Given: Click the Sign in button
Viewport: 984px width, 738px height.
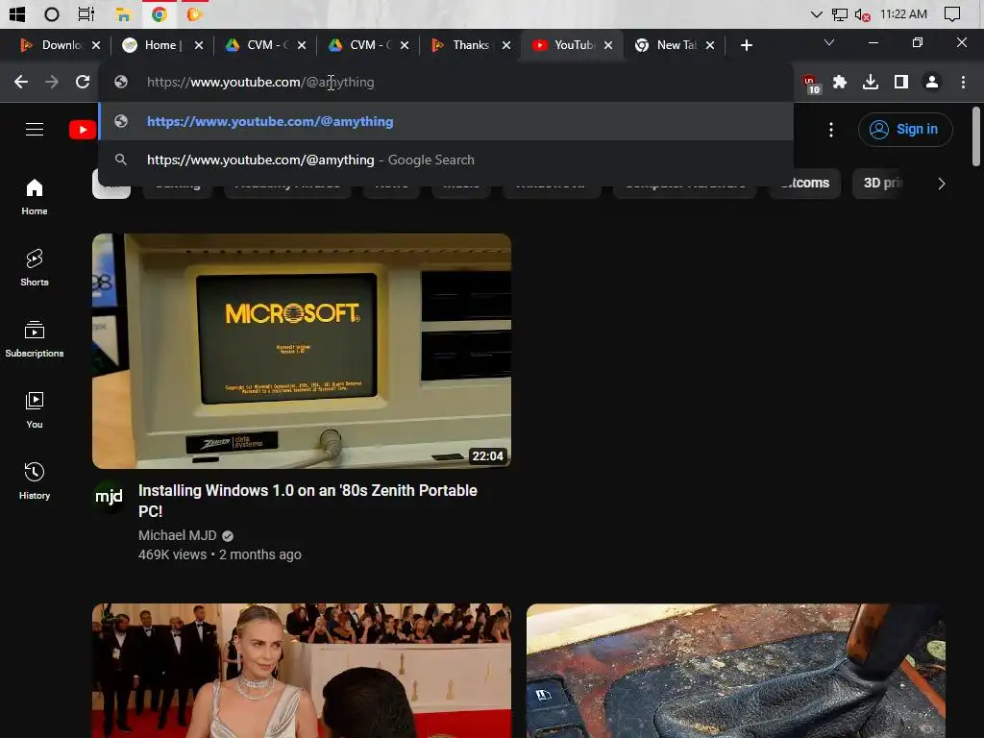Looking at the screenshot, I should click(x=905, y=130).
